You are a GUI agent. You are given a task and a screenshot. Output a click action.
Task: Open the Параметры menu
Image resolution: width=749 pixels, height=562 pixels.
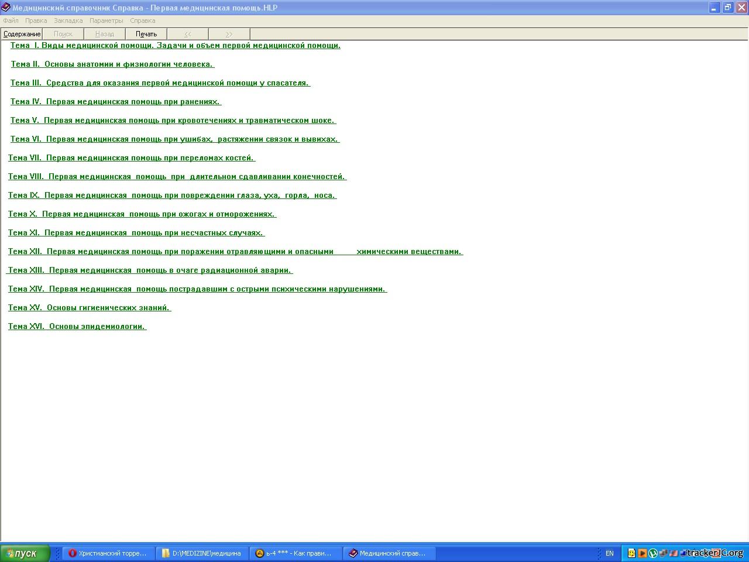[x=106, y=20]
